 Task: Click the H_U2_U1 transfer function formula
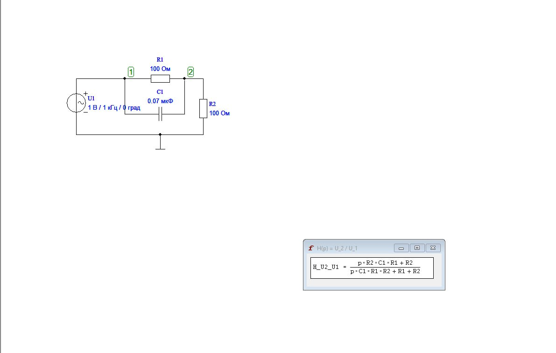[372, 268]
